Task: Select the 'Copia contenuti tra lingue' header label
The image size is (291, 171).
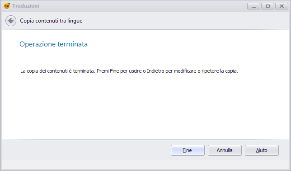Action: 51,21
